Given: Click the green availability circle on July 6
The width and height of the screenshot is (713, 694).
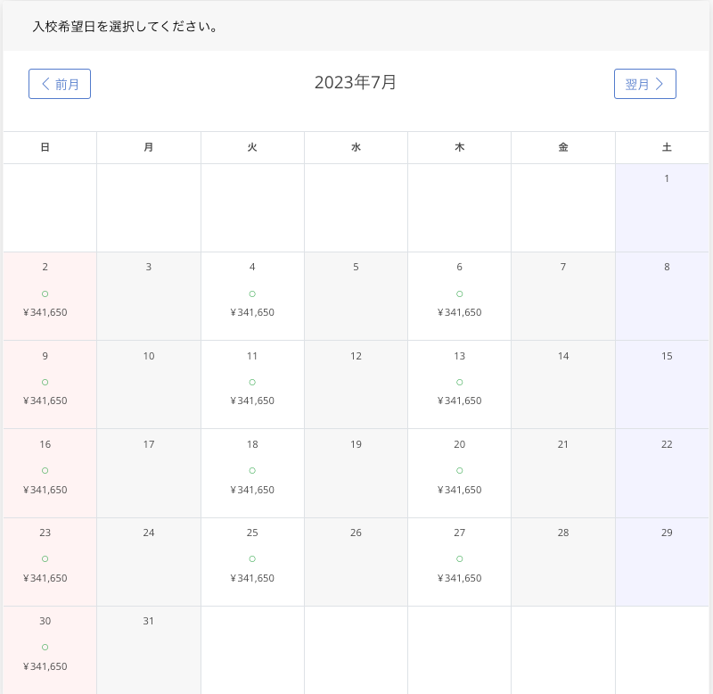Looking at the screenshot, I should 459,293.
